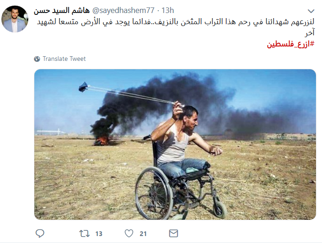The width and height of the screenshot is (322, 243).
Task: Send tweet via the envelope message icon
Action: tap(174, 233)
